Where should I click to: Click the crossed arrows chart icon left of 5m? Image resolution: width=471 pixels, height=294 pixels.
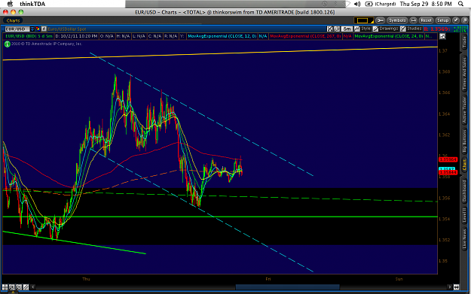click(x=330, y=29)
